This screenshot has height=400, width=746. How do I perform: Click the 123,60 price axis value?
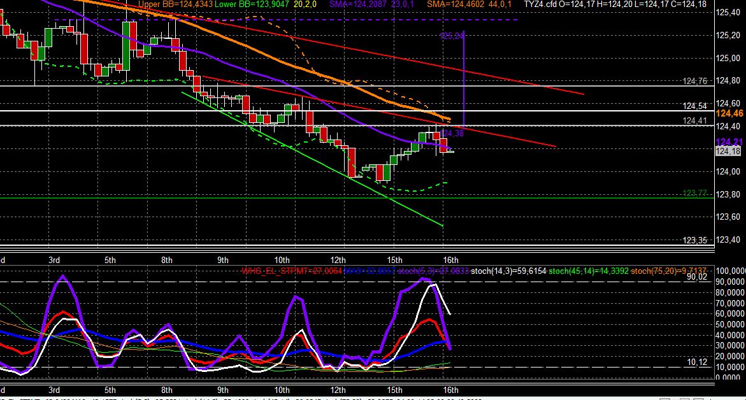click(728, 217)
